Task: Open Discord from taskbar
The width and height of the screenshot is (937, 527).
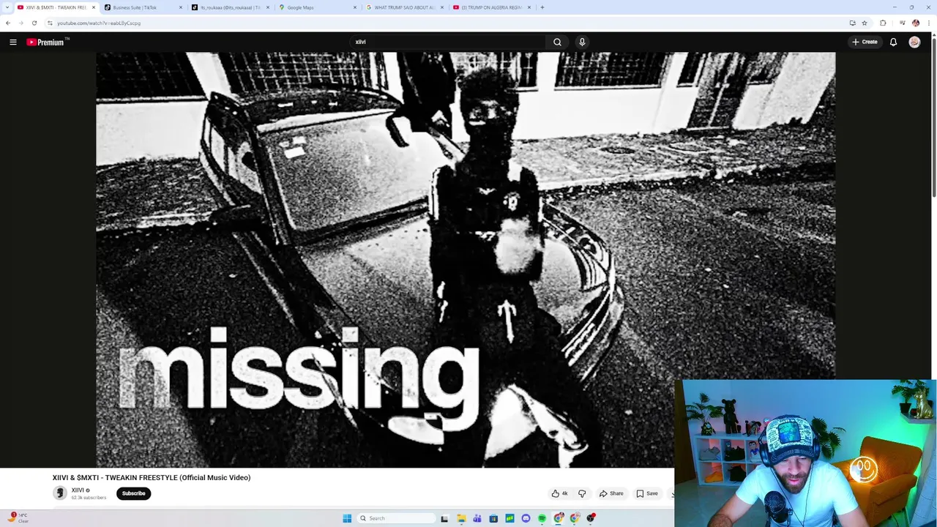Action: pyautogui.click(x=526, y=518)
